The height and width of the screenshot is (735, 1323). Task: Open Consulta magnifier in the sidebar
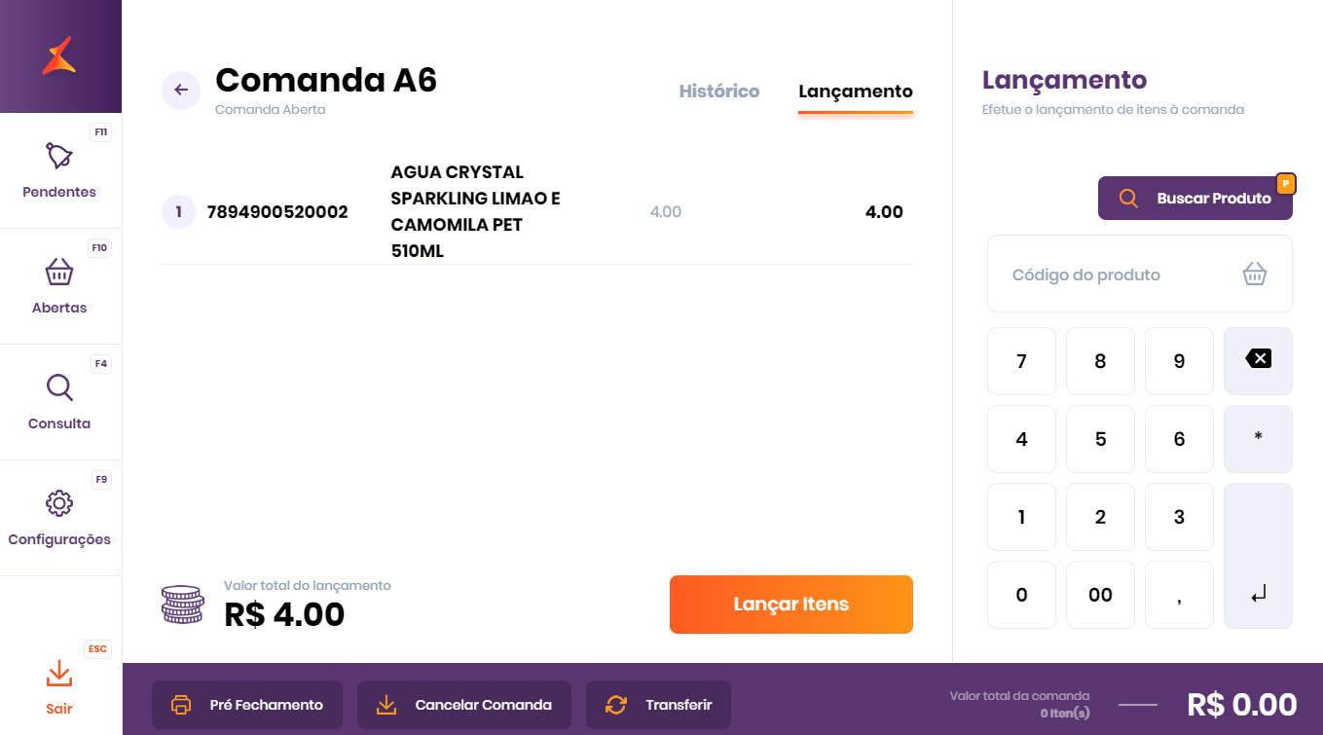click(x=59, y=387)
